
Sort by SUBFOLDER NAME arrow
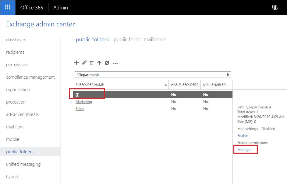166,85
